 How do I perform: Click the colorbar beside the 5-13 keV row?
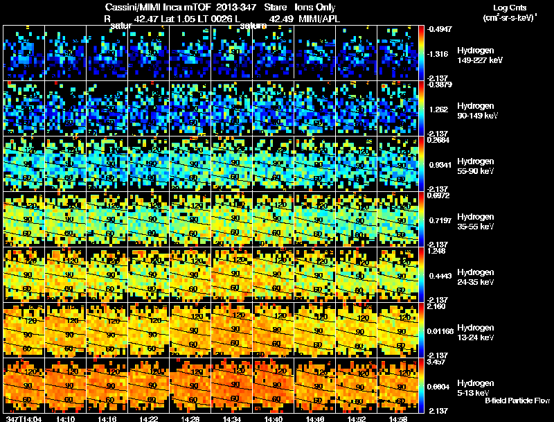(421, 385)
